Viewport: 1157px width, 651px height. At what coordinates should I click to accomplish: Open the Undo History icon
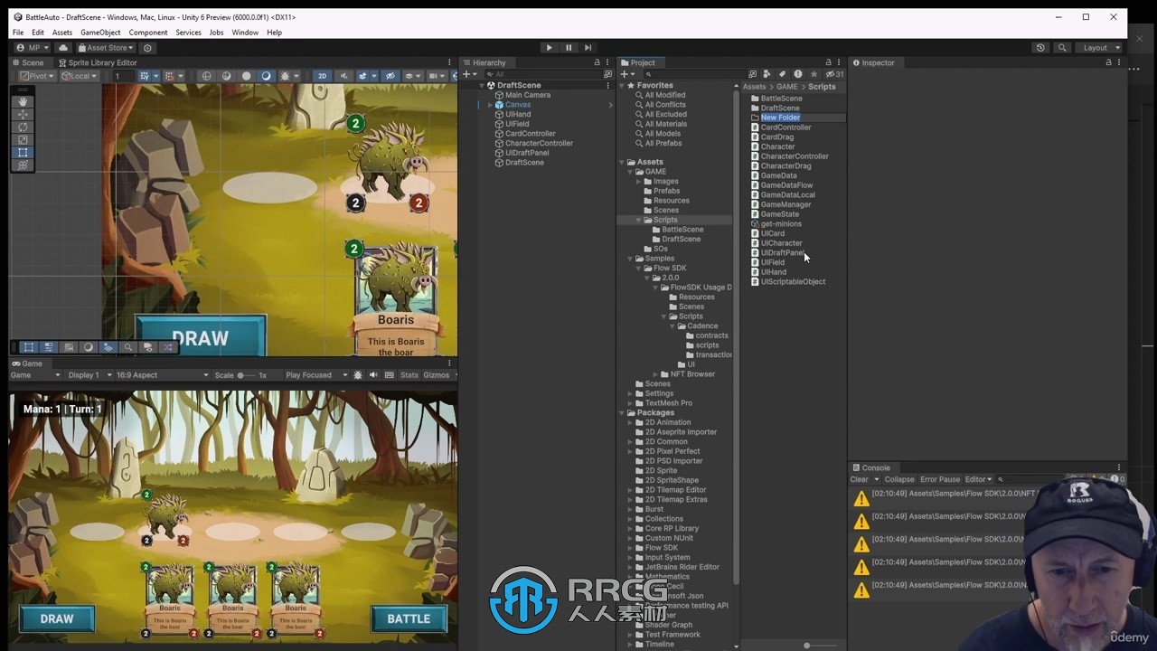pos(1040,47)
